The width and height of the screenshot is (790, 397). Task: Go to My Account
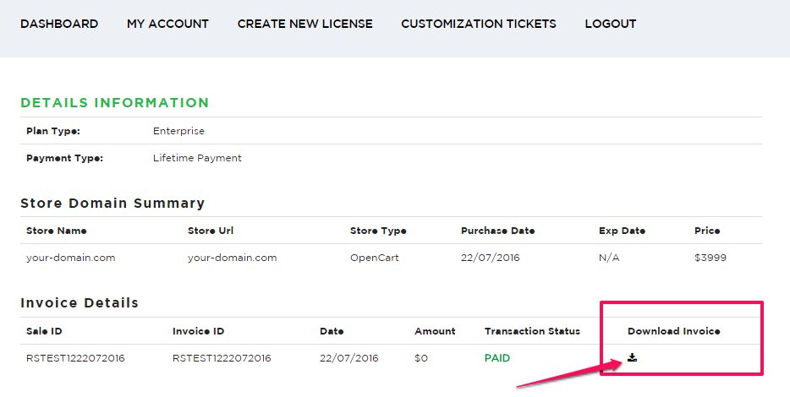[x=167, y=24]
